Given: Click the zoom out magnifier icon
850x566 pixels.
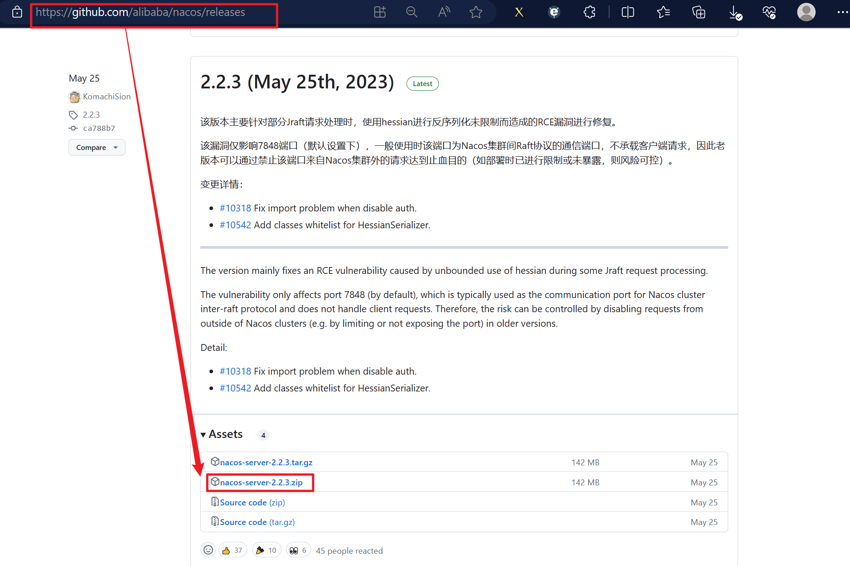Looking at the screenshot, I should [412, 12].
